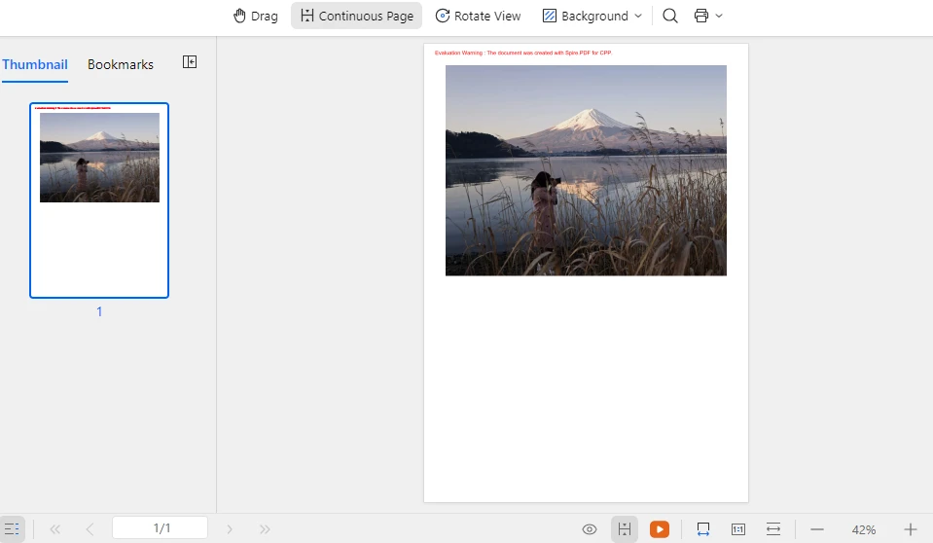Switch to the Bookmarks tab
This screenshot has width=933, height=543.
[121, 64]
